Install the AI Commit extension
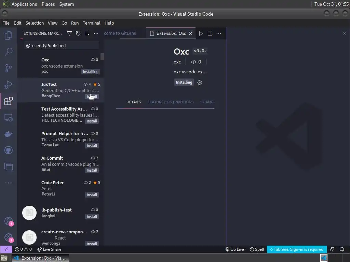The image size is (350, 262). 92,170
